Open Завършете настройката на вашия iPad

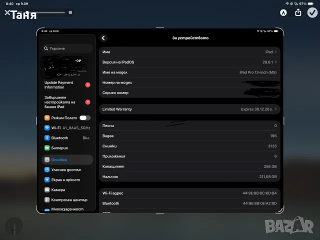[x=67, y=102]
